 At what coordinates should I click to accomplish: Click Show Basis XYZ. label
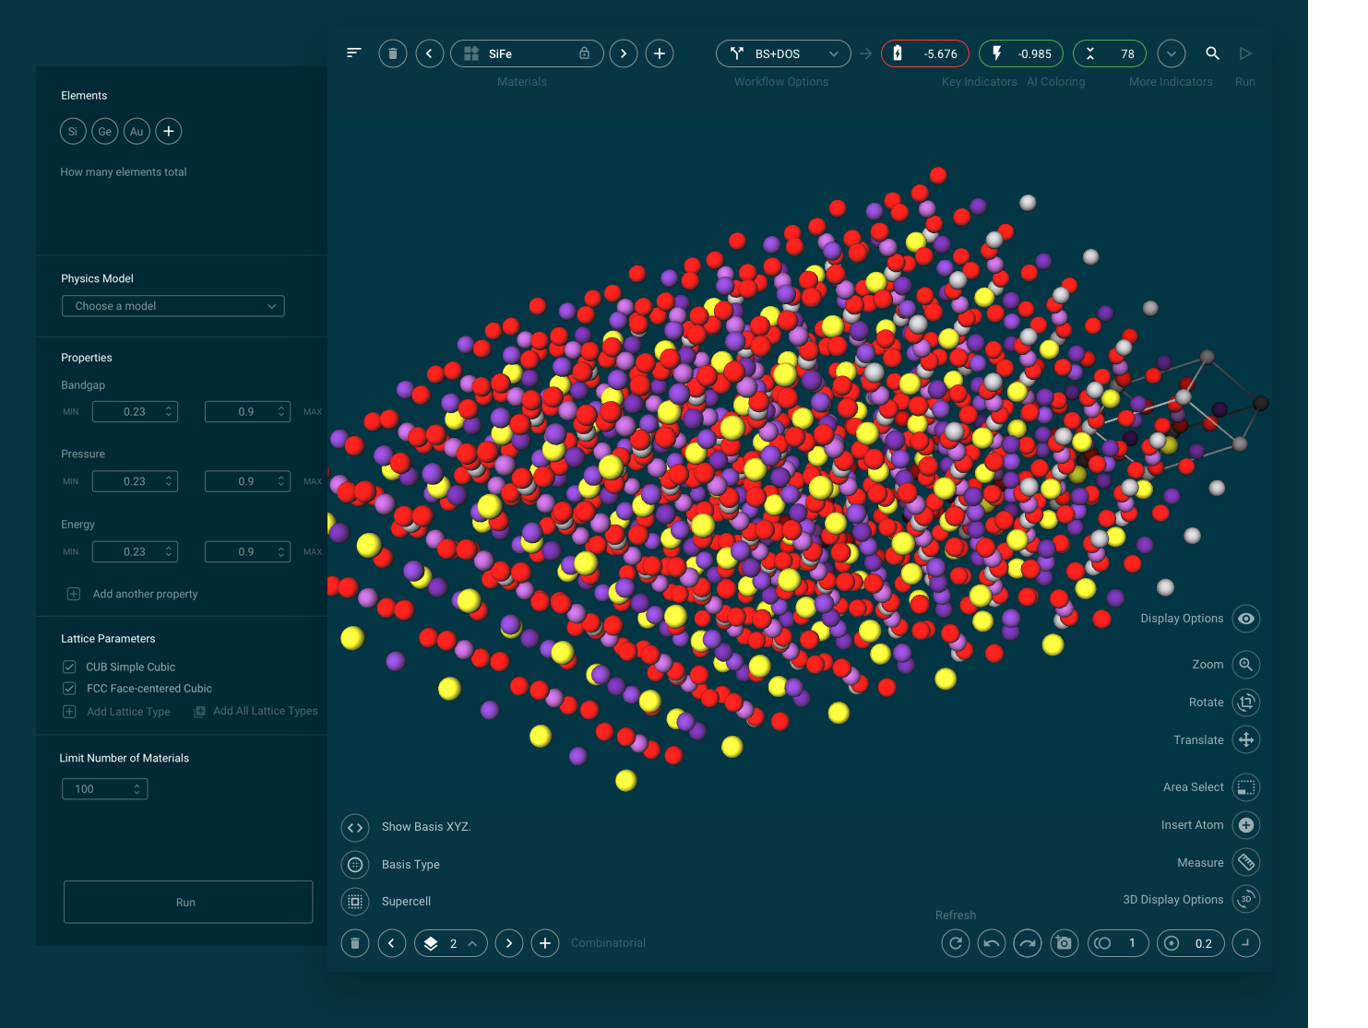click(426, 827)
